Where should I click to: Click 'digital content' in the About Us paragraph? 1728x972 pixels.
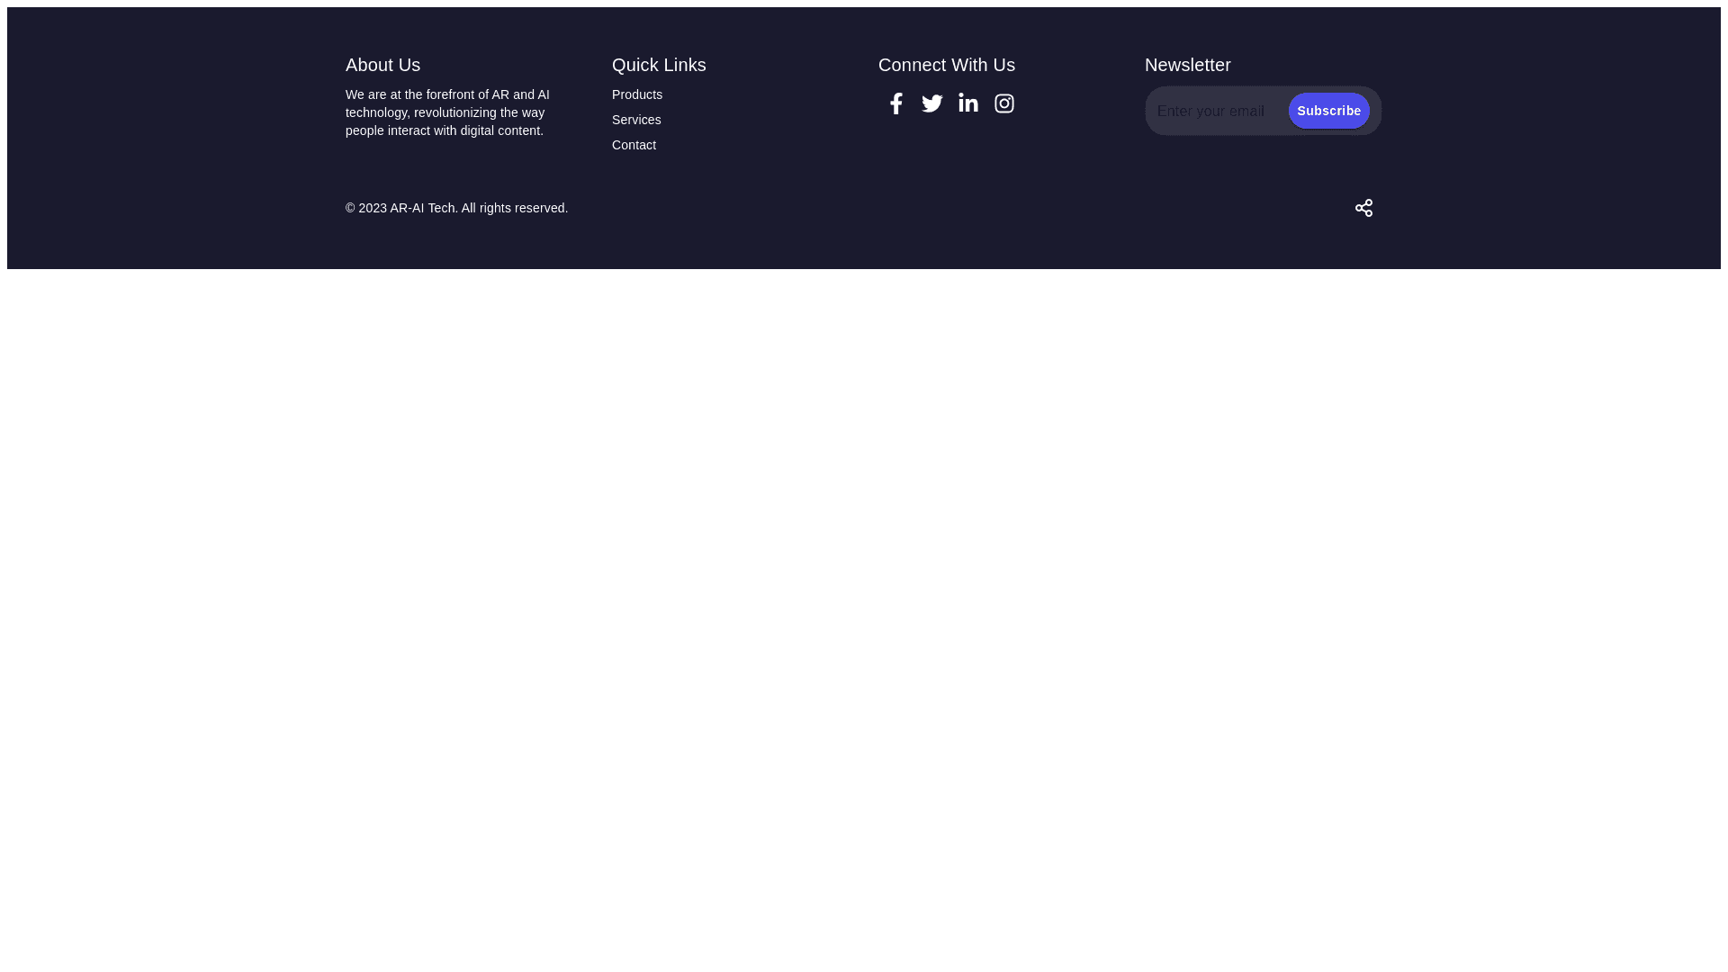click(500, 130)
